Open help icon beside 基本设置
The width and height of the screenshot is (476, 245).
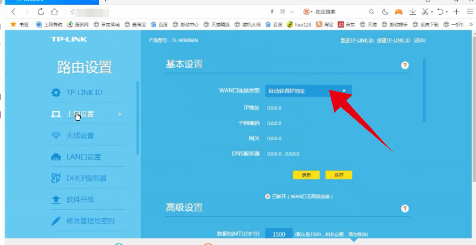[x=405, y=65]
